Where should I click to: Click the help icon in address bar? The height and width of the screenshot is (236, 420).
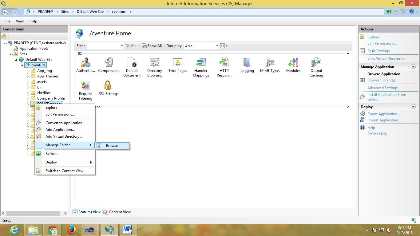[x=412, y=11]
